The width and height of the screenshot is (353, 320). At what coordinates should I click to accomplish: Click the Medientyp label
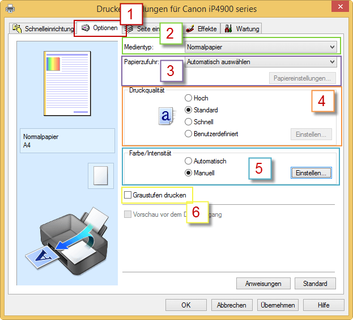coord(139,47)
